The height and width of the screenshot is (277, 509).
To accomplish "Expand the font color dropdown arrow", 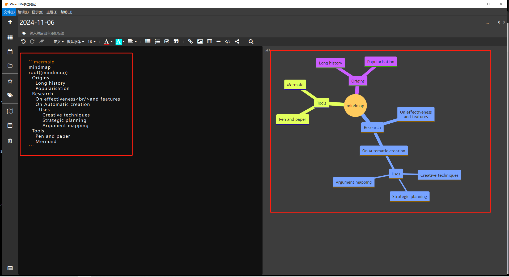I will tap(112, 42).
